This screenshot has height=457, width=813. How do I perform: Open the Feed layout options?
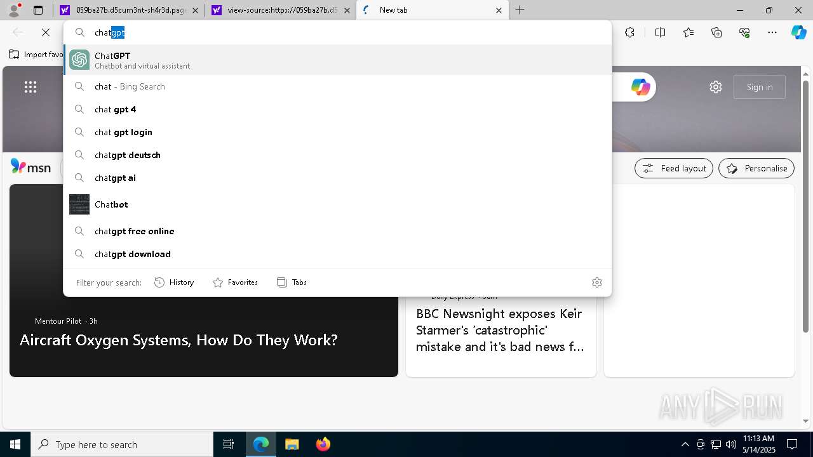click(673, 168)
